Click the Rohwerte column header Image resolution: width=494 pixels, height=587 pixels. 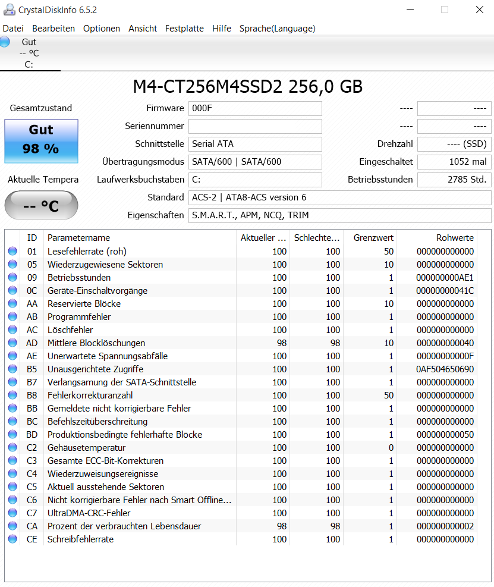coord(437,238)
